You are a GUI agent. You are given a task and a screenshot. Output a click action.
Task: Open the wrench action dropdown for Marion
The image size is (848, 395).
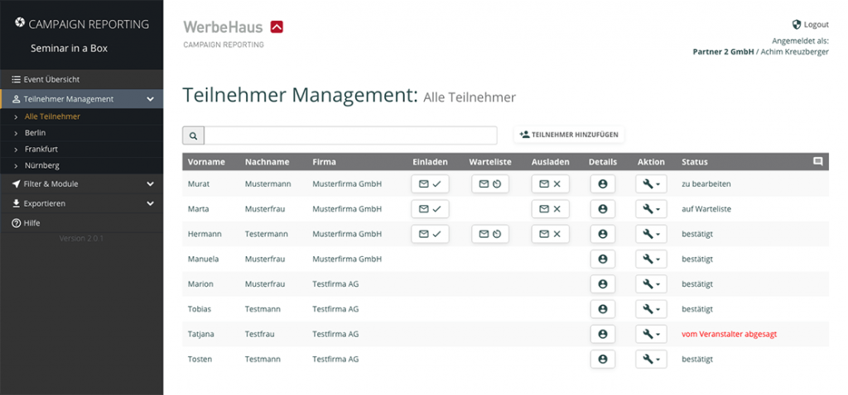click(x=651, y=283)
